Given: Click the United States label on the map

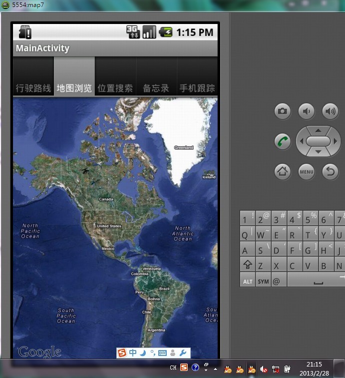Looking at the screenshot, I should (x=109, y=226).
